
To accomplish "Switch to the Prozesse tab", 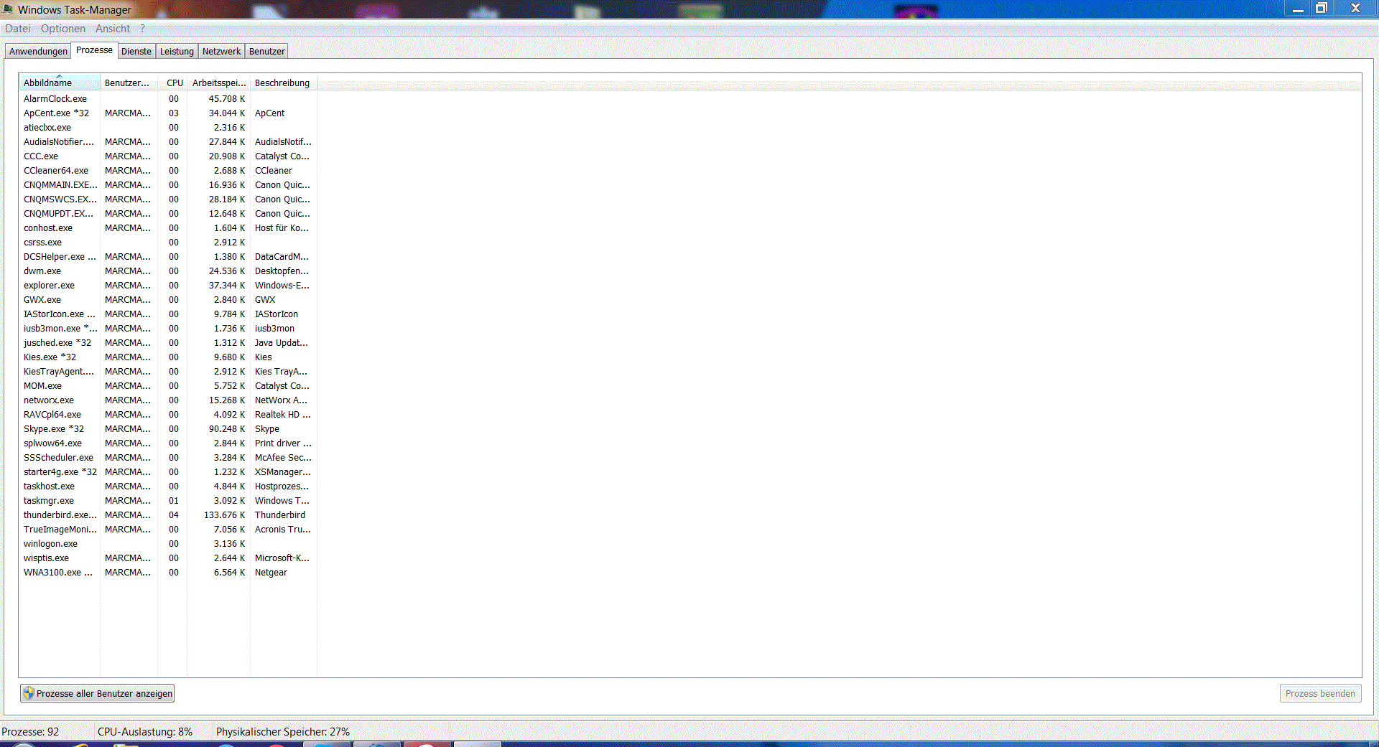I will click(x=94, y=50).
